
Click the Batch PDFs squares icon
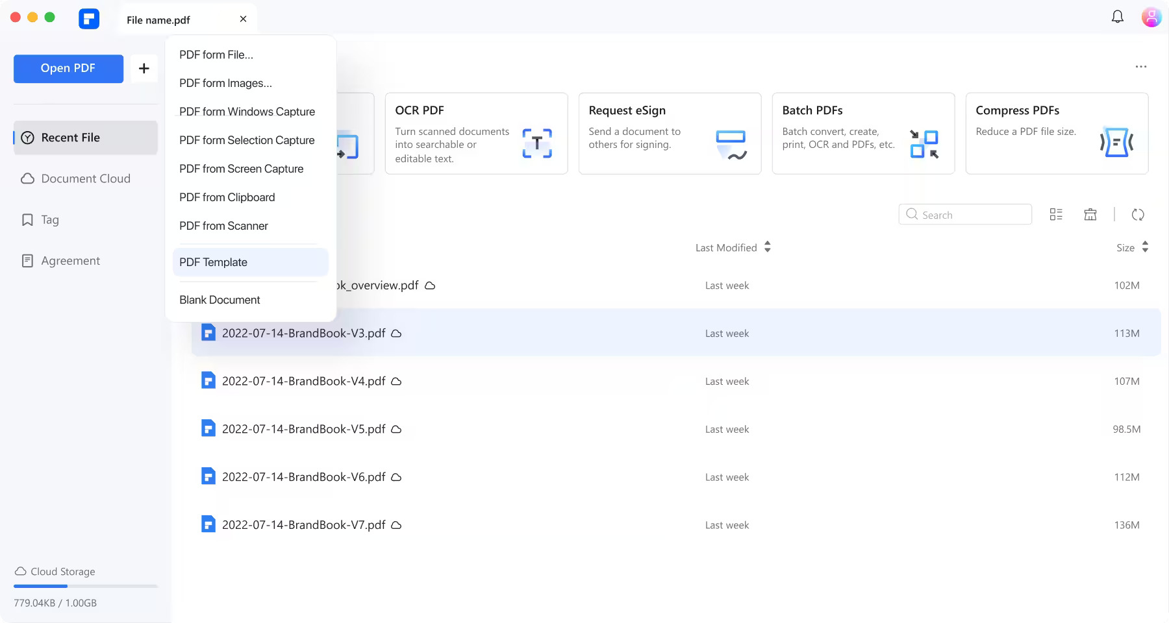(924, 144)
